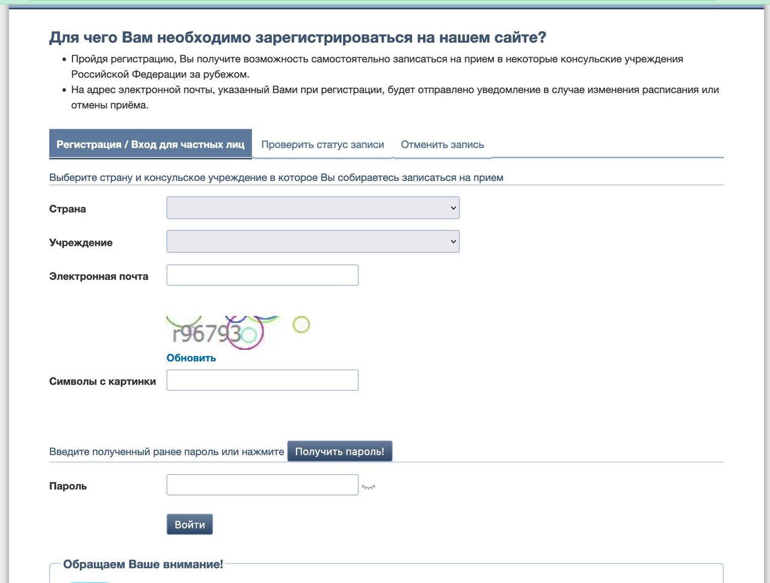770x583 pixels.
Task: Click the Обращаем Ваше внимание! heading
Action: (x=143, y=564)
